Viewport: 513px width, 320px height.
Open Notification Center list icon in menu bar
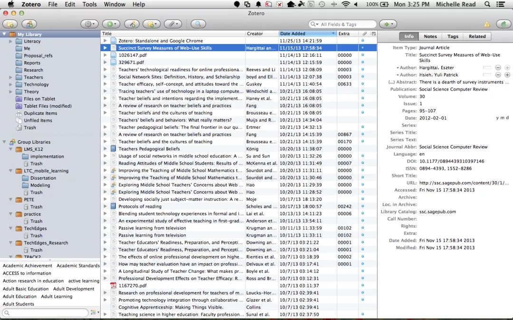click(501, 4)
